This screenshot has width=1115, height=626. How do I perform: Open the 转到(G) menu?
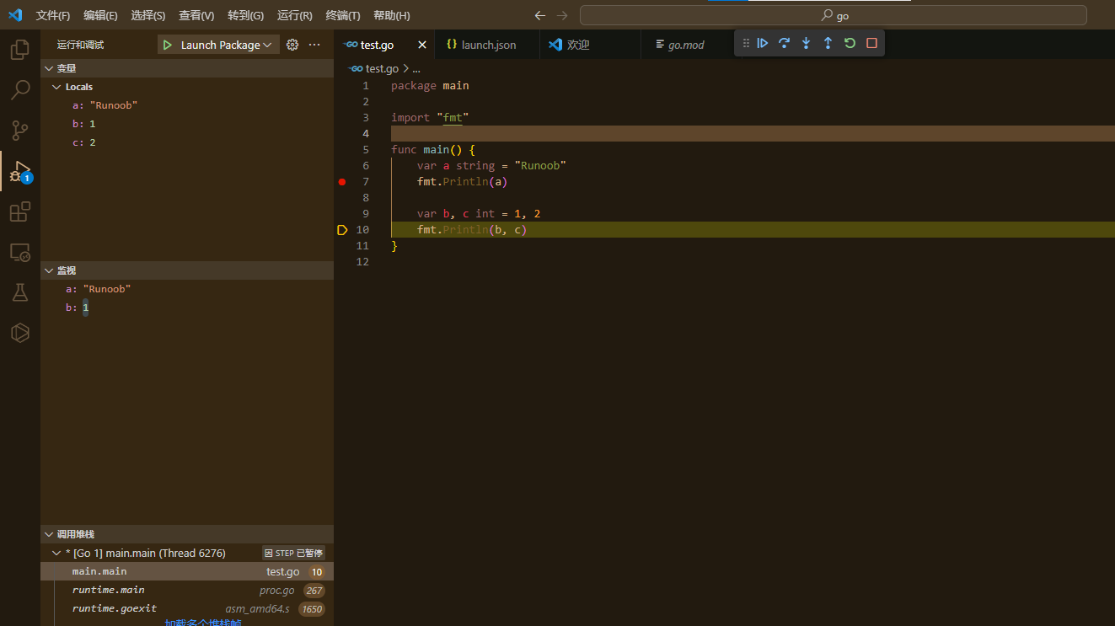click(245, 15)
